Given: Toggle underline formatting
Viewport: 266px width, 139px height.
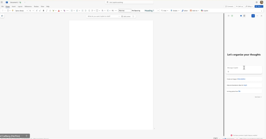Looking at the screenshot, I should tap(50, 11).
